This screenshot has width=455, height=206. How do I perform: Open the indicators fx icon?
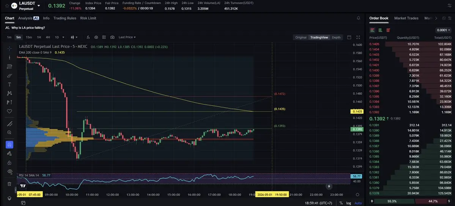[x=88, y=37]
